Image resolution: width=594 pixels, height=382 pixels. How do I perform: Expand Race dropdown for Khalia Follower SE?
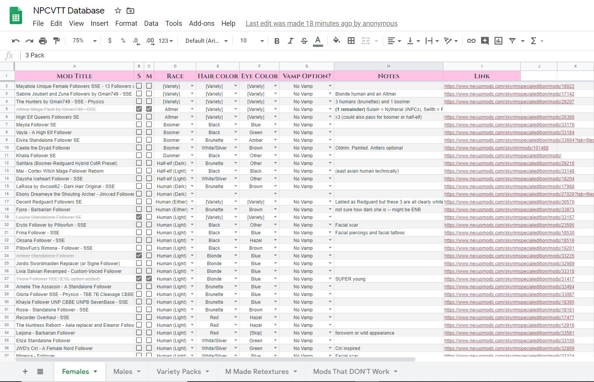[192, 155]
